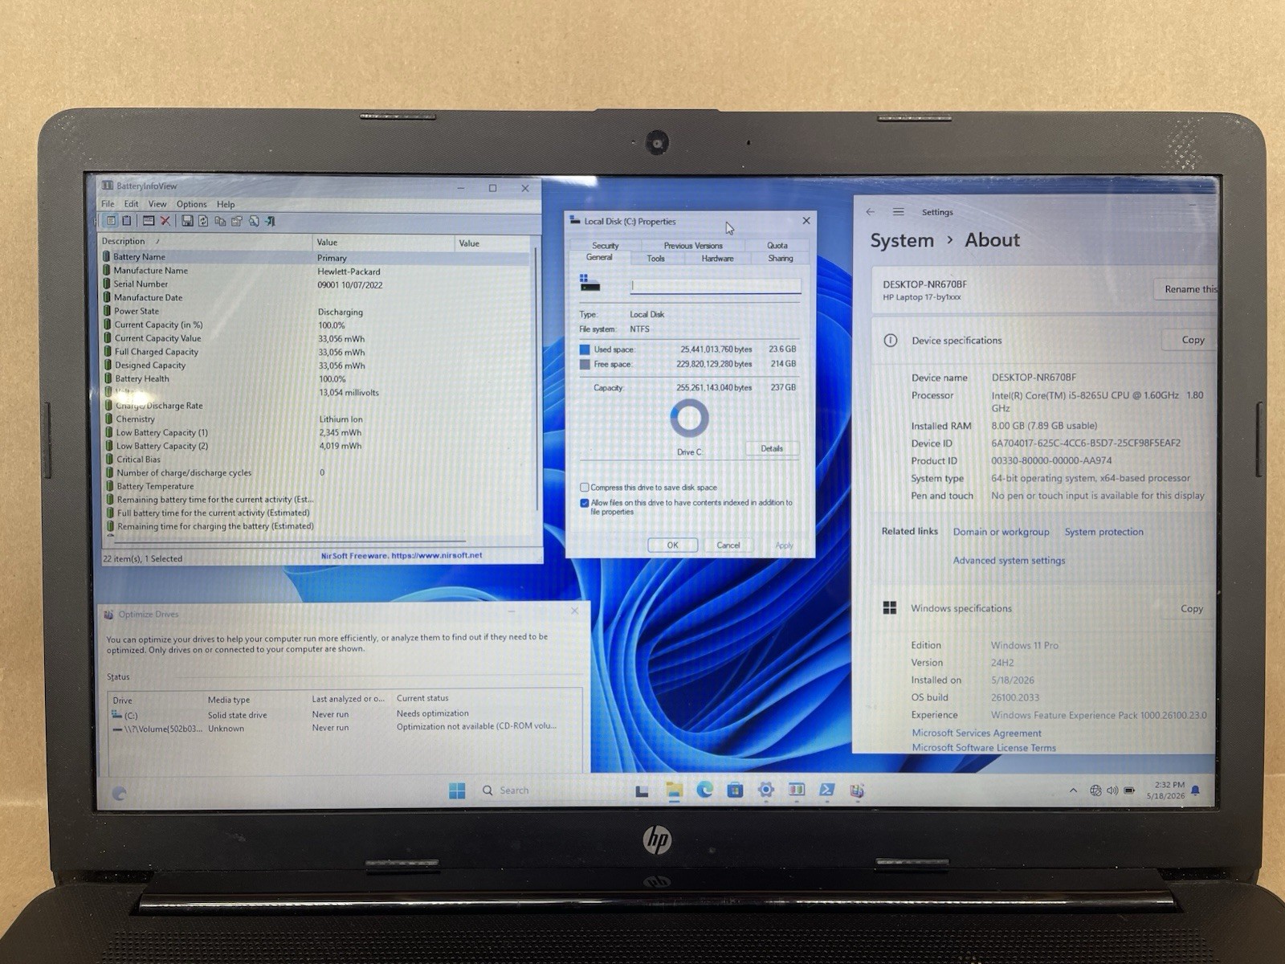1285x964 pixels.
Task: Click the Copy selected items toolbar icon
Action: [220, 221]
